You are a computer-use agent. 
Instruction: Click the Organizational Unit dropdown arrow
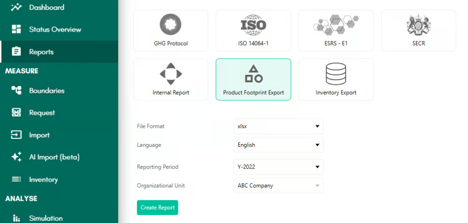[317, 185]
